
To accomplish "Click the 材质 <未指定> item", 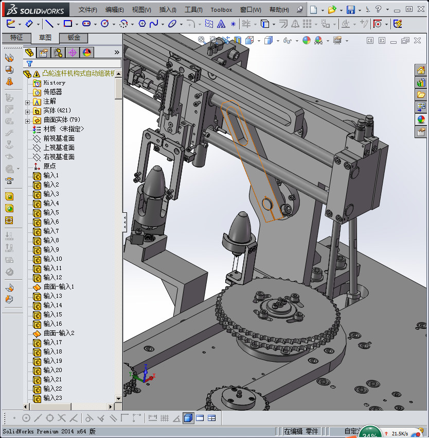I will tap(63, 129).
